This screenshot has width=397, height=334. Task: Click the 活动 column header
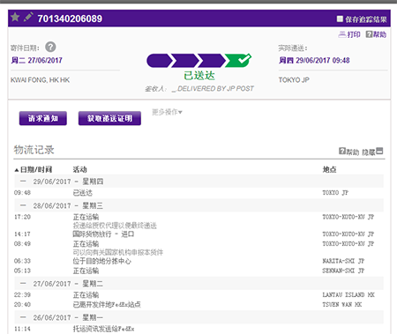click(79, 169)
